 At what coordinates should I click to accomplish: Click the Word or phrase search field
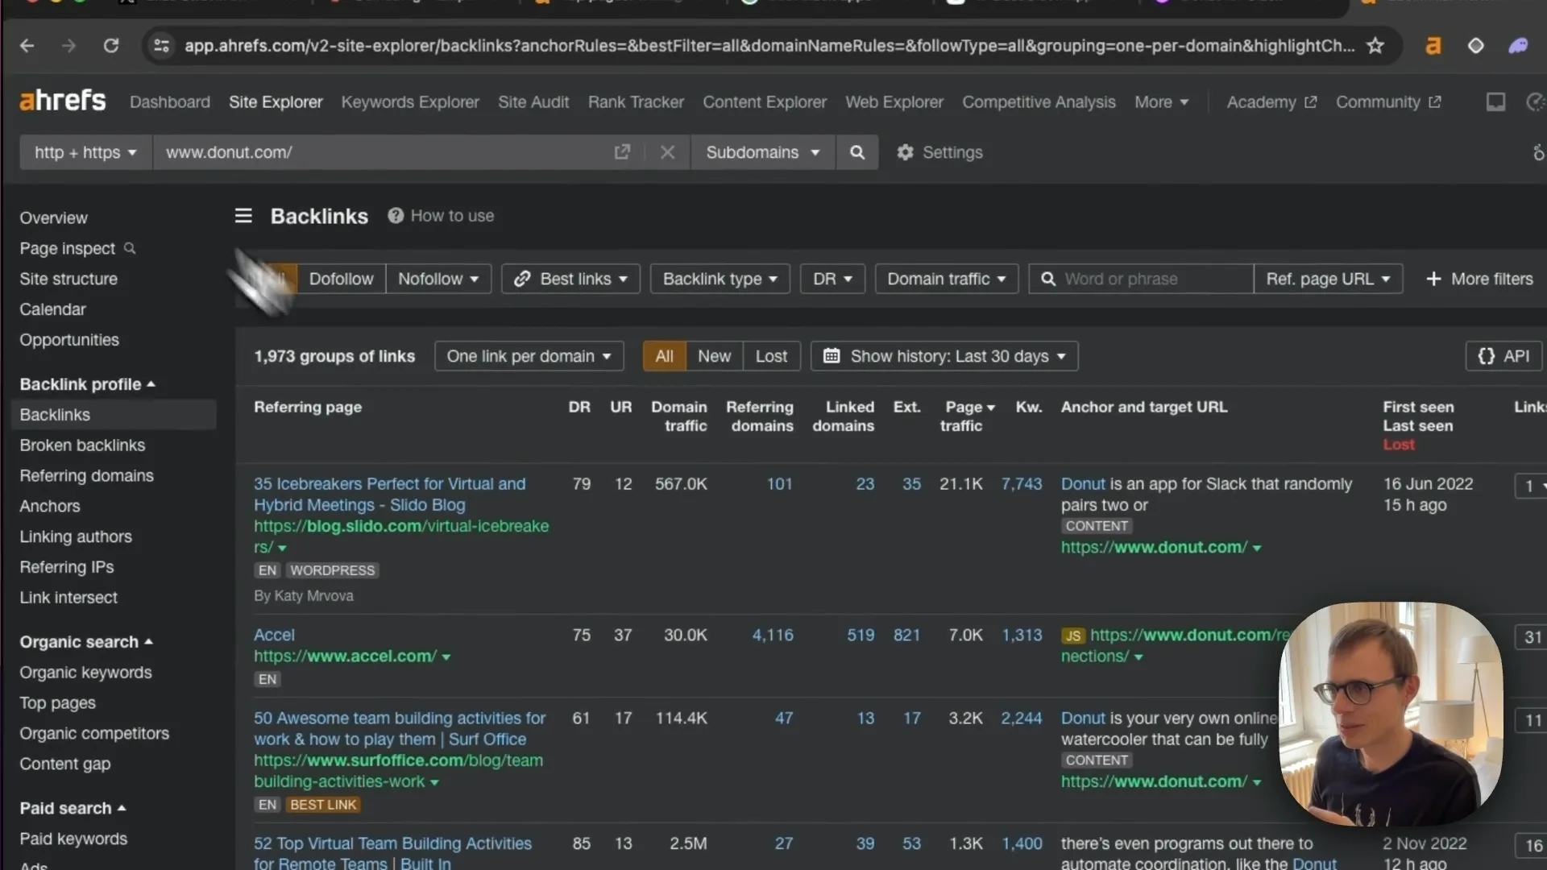click(1141, 279)
